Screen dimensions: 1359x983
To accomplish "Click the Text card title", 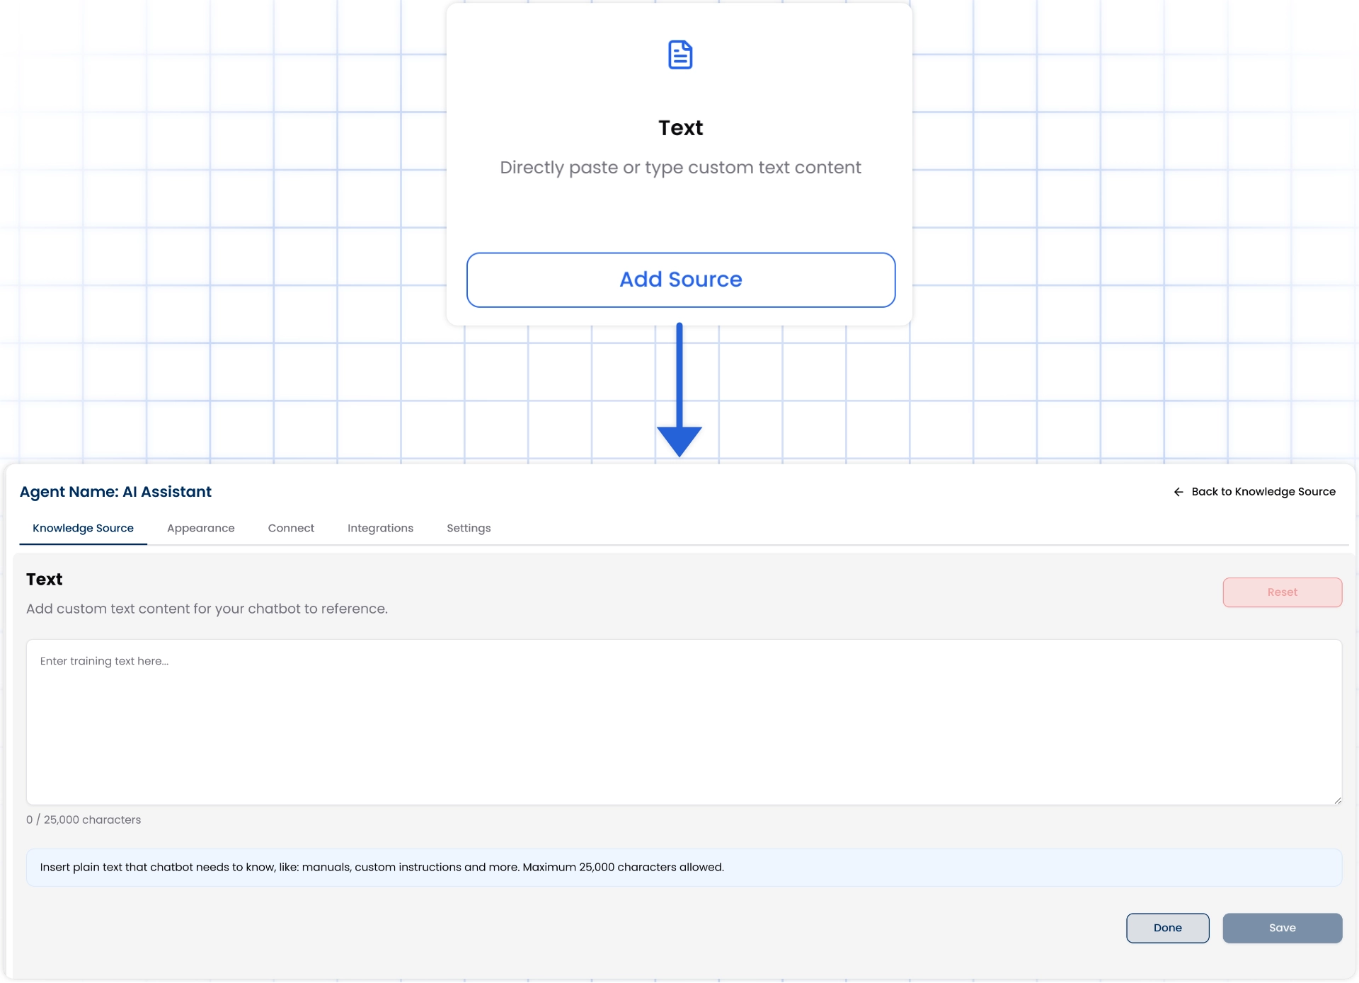I will coord(680,128).
